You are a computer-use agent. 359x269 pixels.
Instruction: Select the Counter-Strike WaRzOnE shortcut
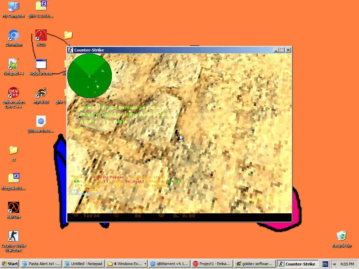tap(14, 241)
